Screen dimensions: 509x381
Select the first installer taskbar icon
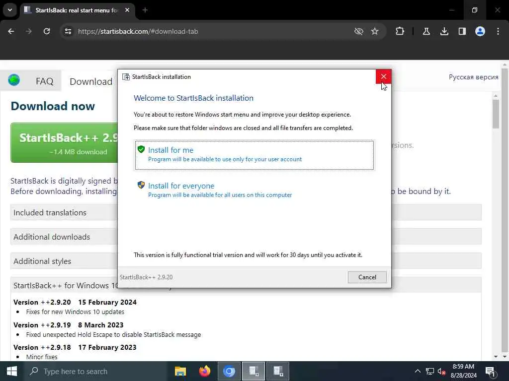(x=254, y=371)
